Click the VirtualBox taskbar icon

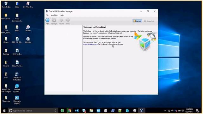coord(141,111)
